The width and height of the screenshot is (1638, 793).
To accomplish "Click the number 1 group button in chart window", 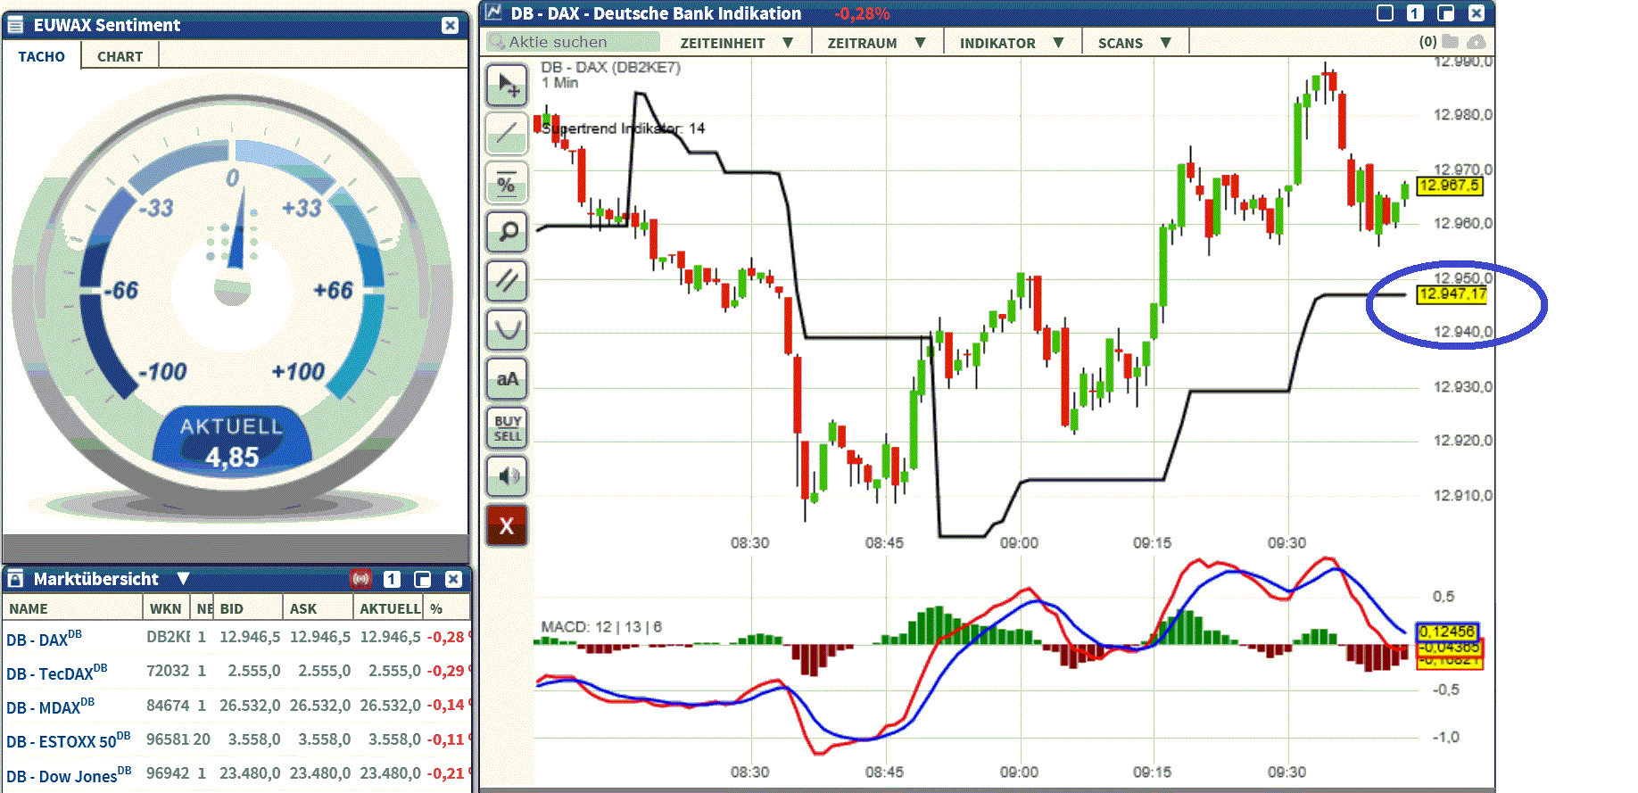I will 1415,12.
